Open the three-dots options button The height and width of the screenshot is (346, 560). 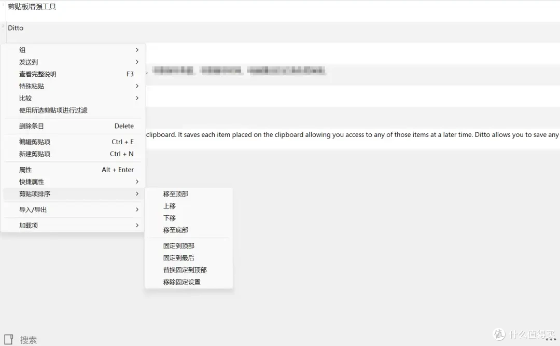(551, 339)
